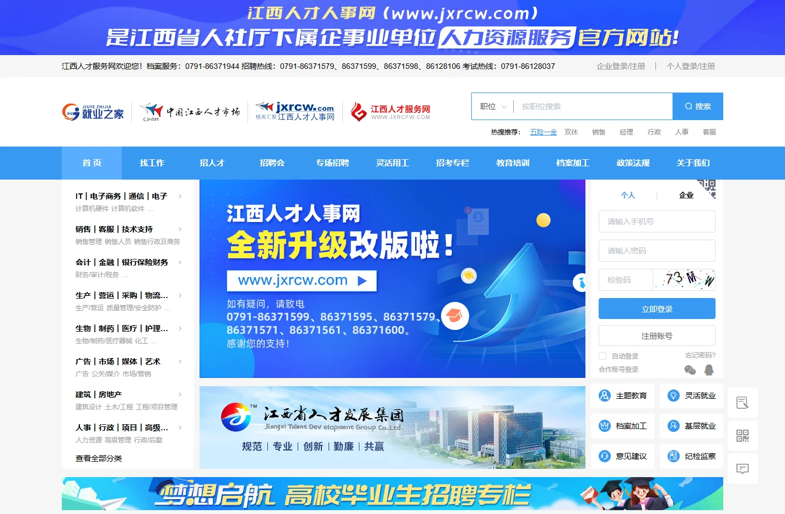
Task: Click 客服 hot search keyword
Action: pyautogui.click(x=709, y=132)
